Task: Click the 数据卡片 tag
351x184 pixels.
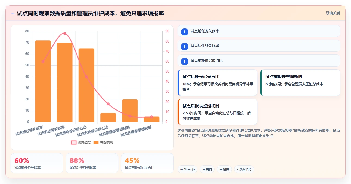Action: [x=244, y=169]
